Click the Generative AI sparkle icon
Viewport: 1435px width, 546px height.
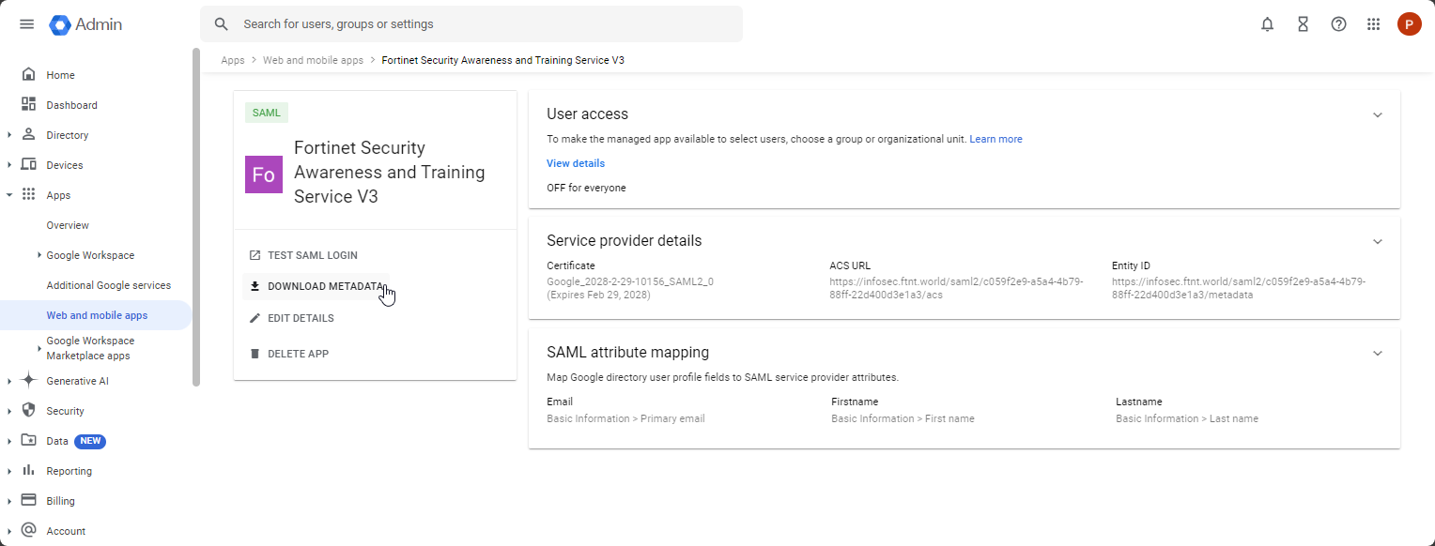point(28,381)
